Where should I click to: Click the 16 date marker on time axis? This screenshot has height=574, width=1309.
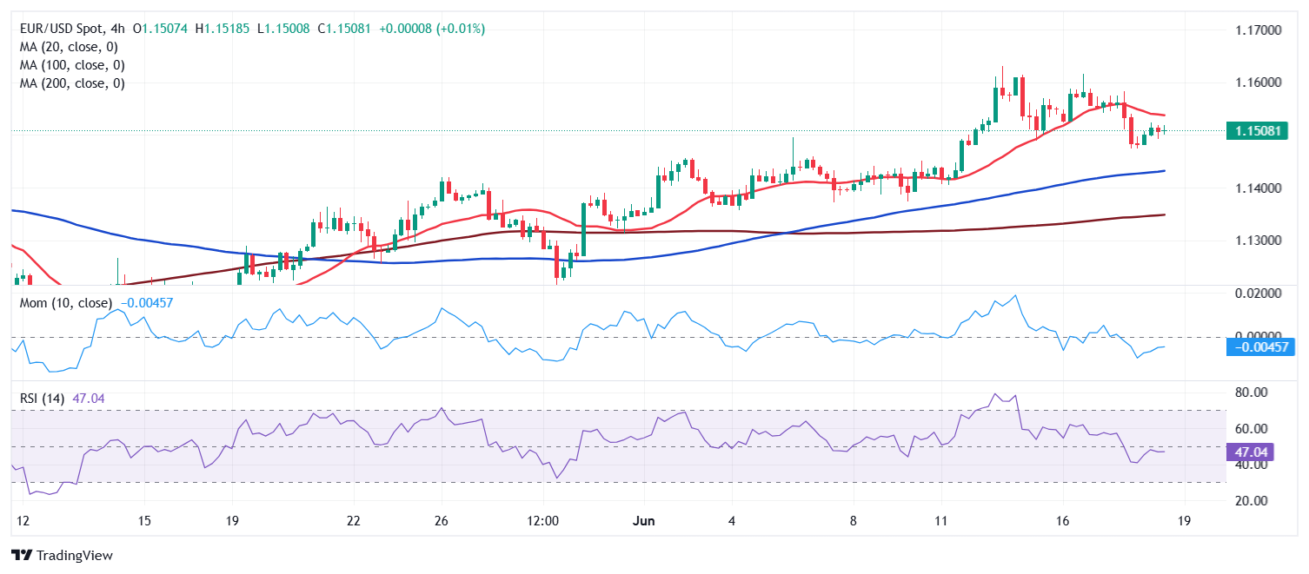[x=1062, y=521]
